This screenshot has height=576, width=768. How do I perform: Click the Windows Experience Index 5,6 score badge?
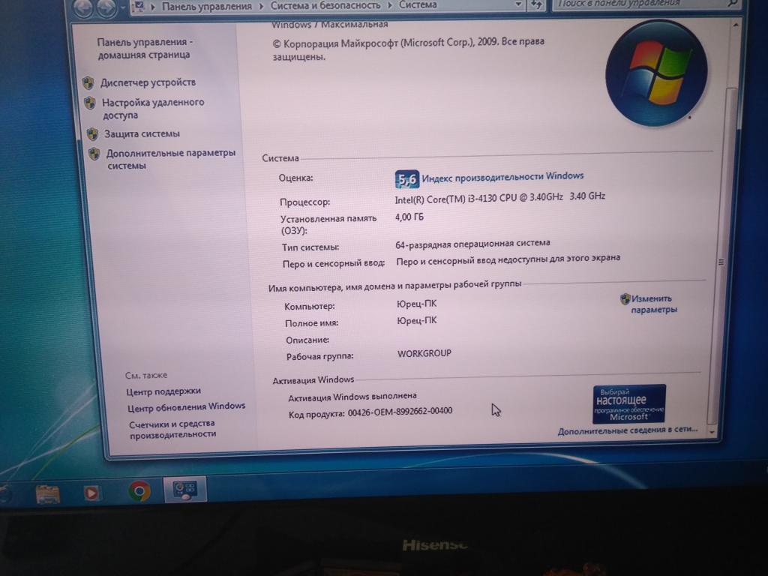tap(406, 179)
